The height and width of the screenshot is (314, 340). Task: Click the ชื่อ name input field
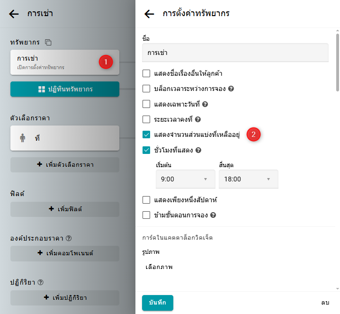tap(235, 53)
